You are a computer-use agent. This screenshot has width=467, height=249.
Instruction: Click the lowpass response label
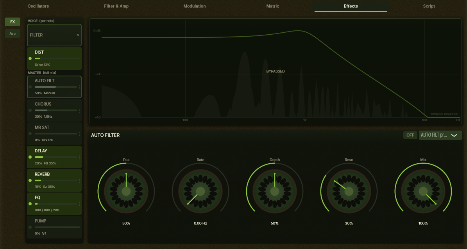click(x=444, y=114)
